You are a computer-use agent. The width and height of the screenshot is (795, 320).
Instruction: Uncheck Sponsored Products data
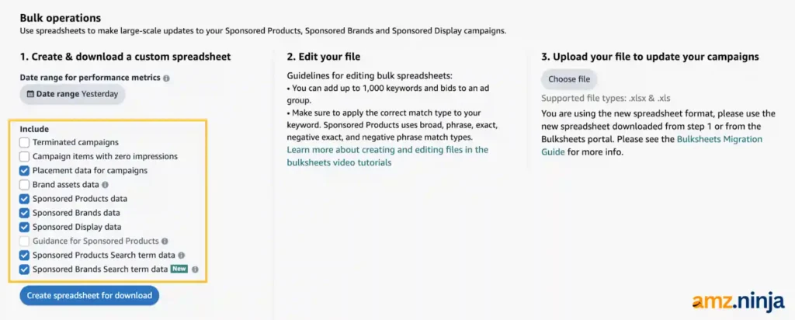[x=25, y=199]
